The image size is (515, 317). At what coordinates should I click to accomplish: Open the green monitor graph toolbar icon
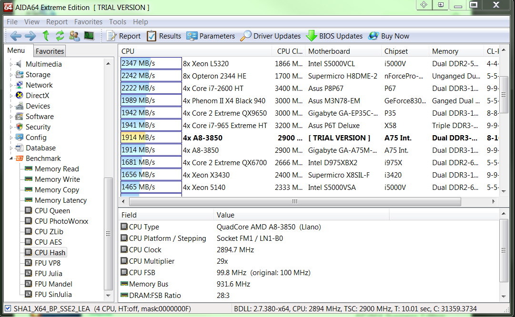(89, 35)
